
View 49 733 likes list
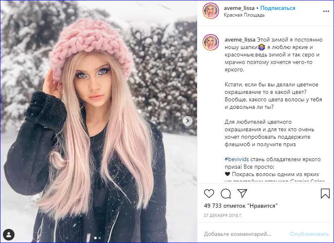[241, 206]
